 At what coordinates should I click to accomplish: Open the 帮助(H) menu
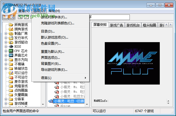(54, 11)
